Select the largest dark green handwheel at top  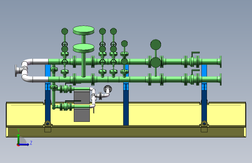click(x=156, y=44)
